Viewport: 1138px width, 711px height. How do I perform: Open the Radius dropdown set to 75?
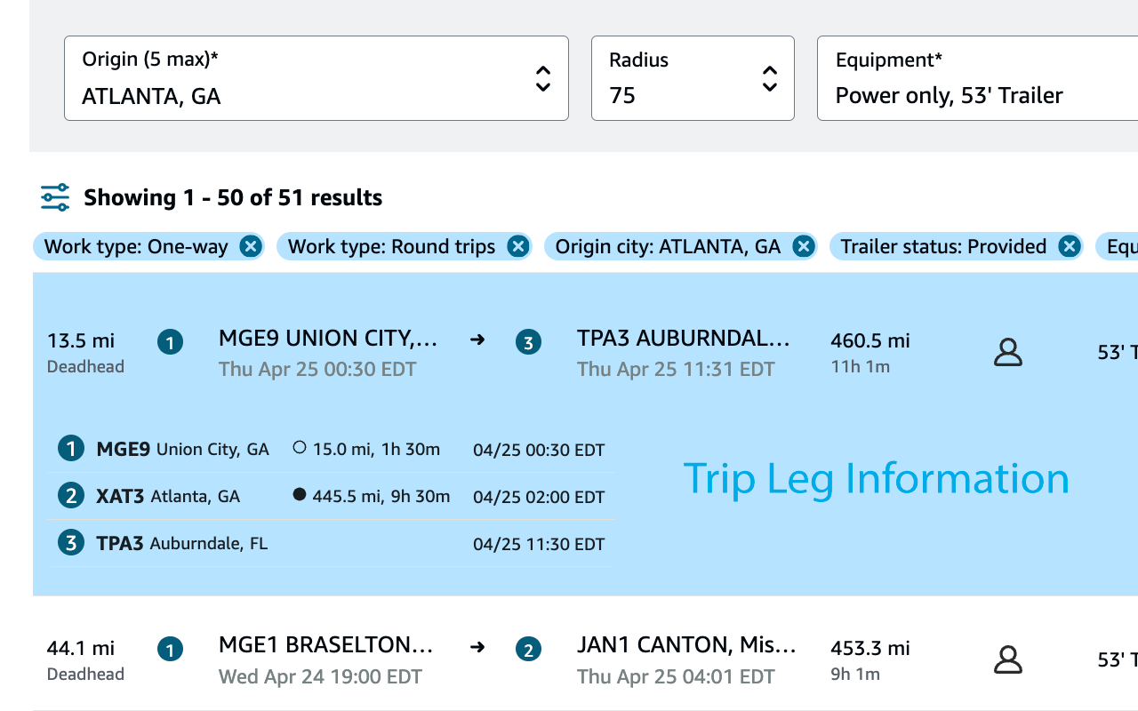(x=692, y=78)
